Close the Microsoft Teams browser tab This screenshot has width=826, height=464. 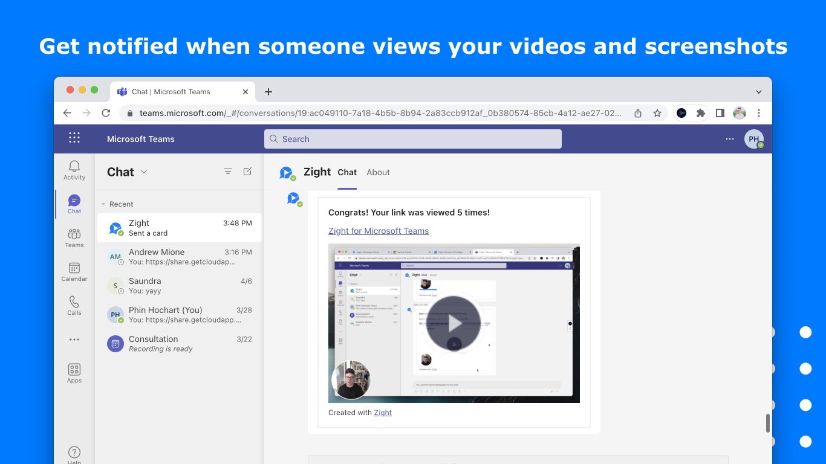pos(246,92)
